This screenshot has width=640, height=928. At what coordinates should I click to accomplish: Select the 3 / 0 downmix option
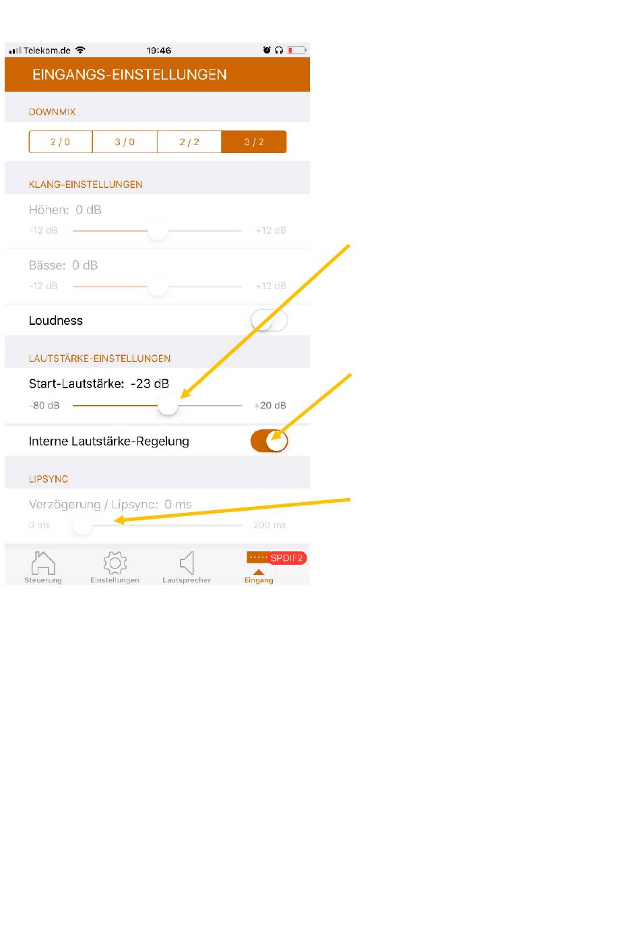tap(125, 142)
